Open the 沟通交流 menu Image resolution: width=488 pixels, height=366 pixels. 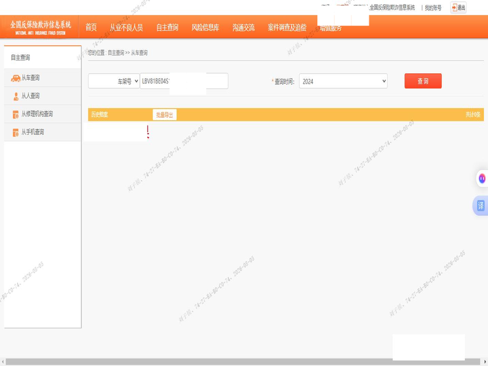coord(243,27)
